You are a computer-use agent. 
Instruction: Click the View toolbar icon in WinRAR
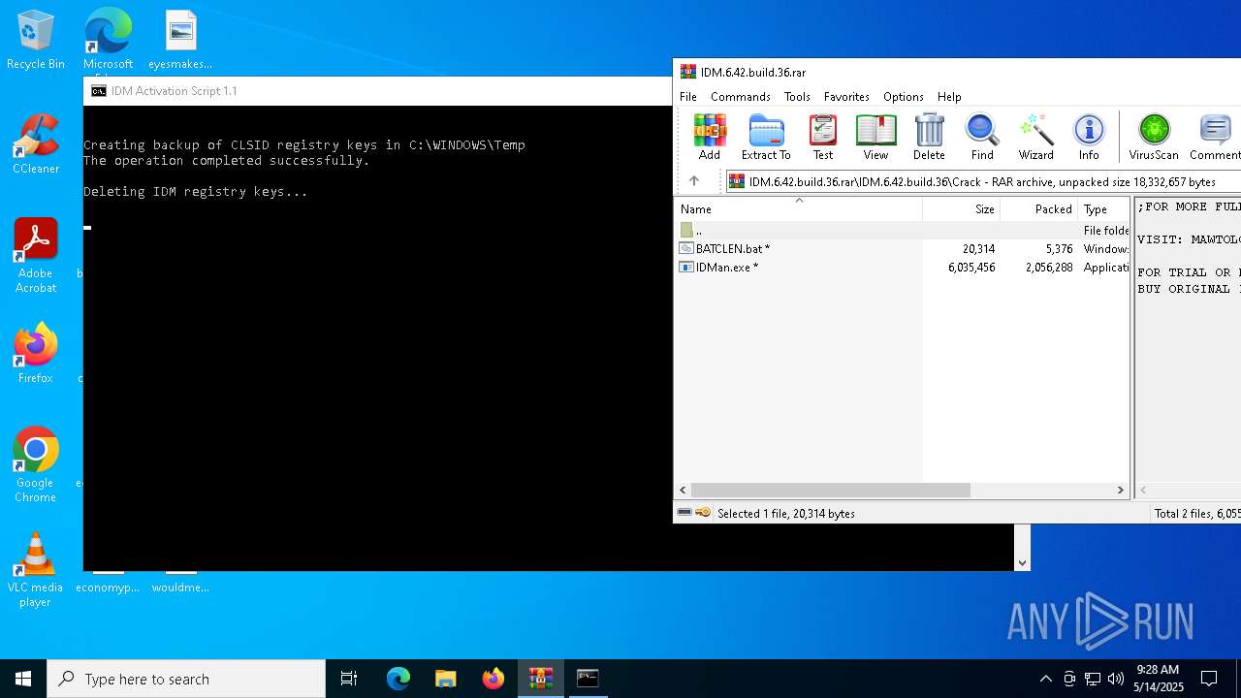(x=875, y=137)
